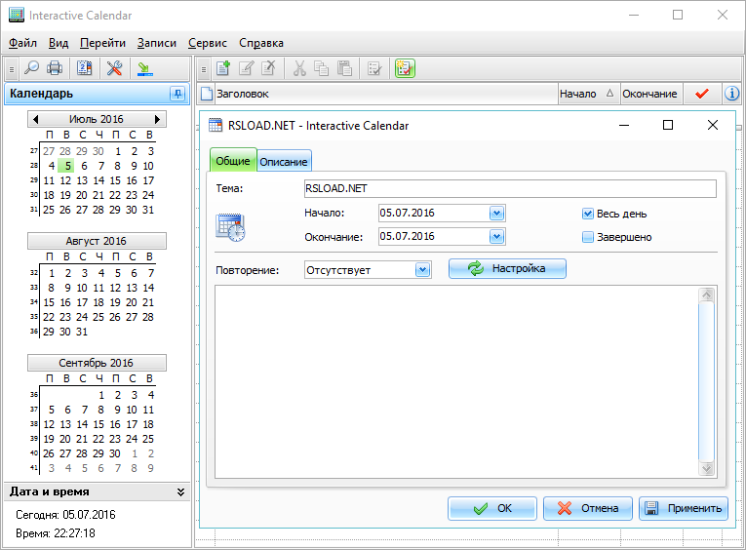Select July 5 highlighted in calendar
746x550 pixels.
[67, 166]
